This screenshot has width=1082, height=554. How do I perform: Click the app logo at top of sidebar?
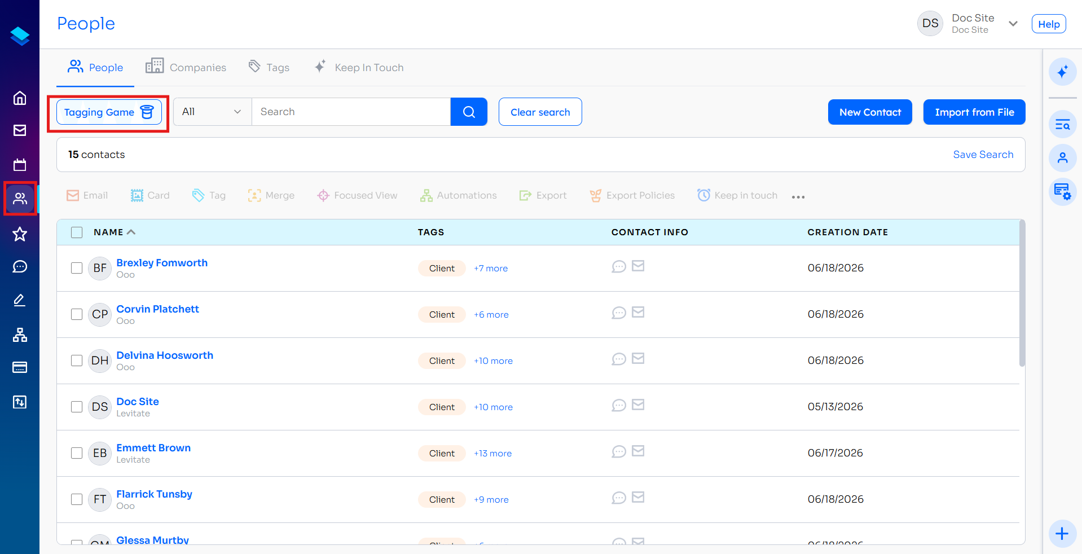20,36
